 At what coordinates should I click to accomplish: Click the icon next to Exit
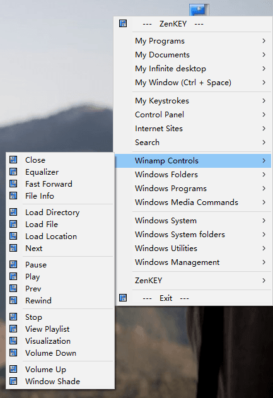[x=123, y=298]
